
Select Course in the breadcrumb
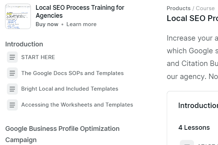point(205,8)
